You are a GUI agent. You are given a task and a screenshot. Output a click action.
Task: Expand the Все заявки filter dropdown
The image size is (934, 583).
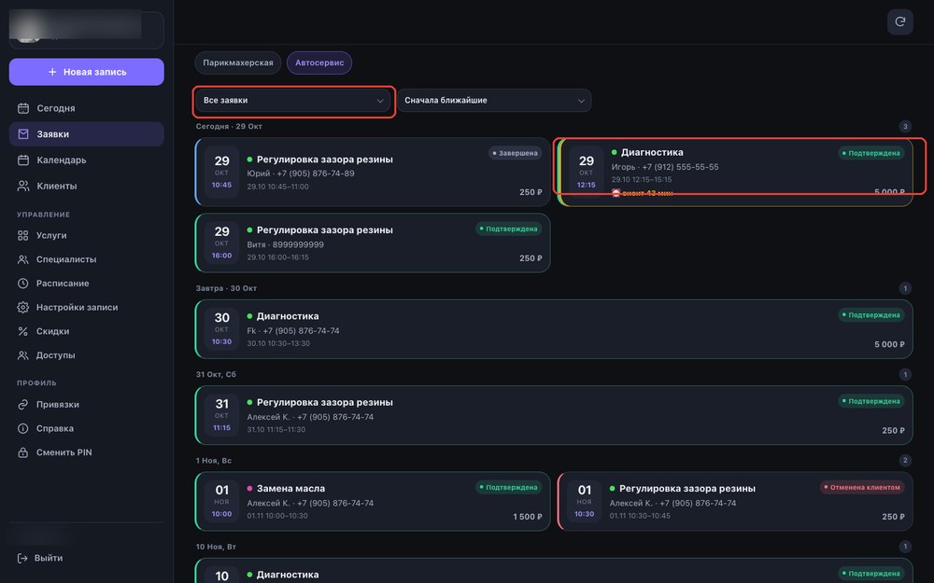(x=293, y=101)
